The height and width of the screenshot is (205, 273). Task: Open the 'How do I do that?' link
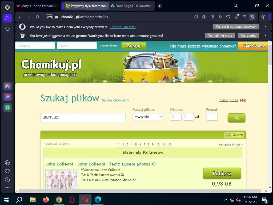(x=123, y=27)
